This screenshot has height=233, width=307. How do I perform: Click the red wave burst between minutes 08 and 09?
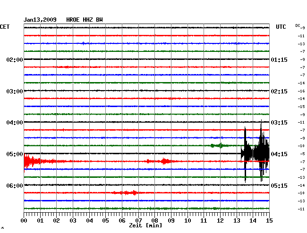166,161
